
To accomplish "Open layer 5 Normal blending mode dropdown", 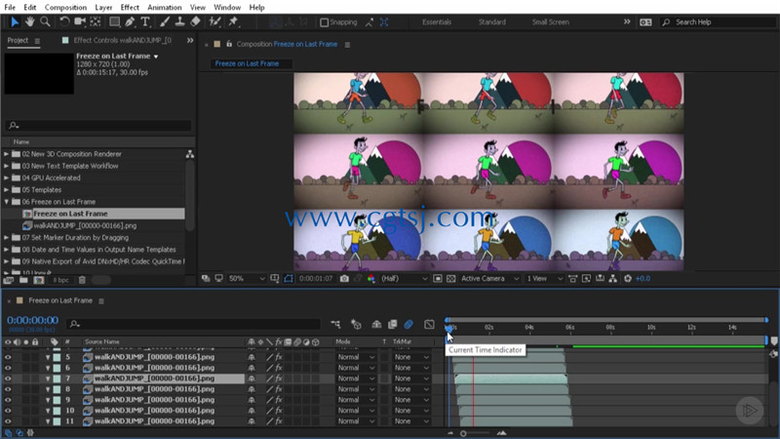I will coord(355,357).
